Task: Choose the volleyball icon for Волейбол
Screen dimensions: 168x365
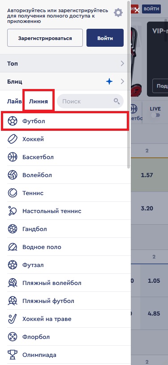Action: [x=13, y=175]
